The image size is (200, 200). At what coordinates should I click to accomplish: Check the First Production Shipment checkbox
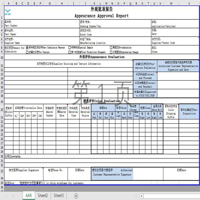[x=69, y=52]
